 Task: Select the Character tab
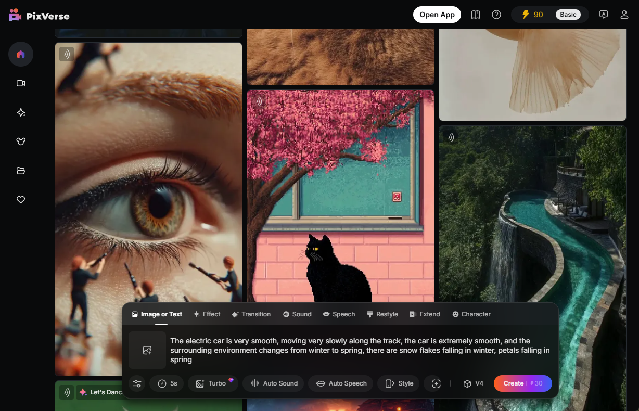pos(471,314)
